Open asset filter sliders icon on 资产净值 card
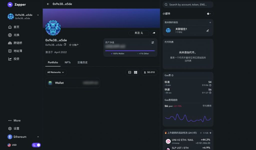 point(152,42)
